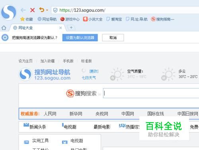199x150 pixels.
Task: Focus the Sogou search input box
Action: pos(151,93)
